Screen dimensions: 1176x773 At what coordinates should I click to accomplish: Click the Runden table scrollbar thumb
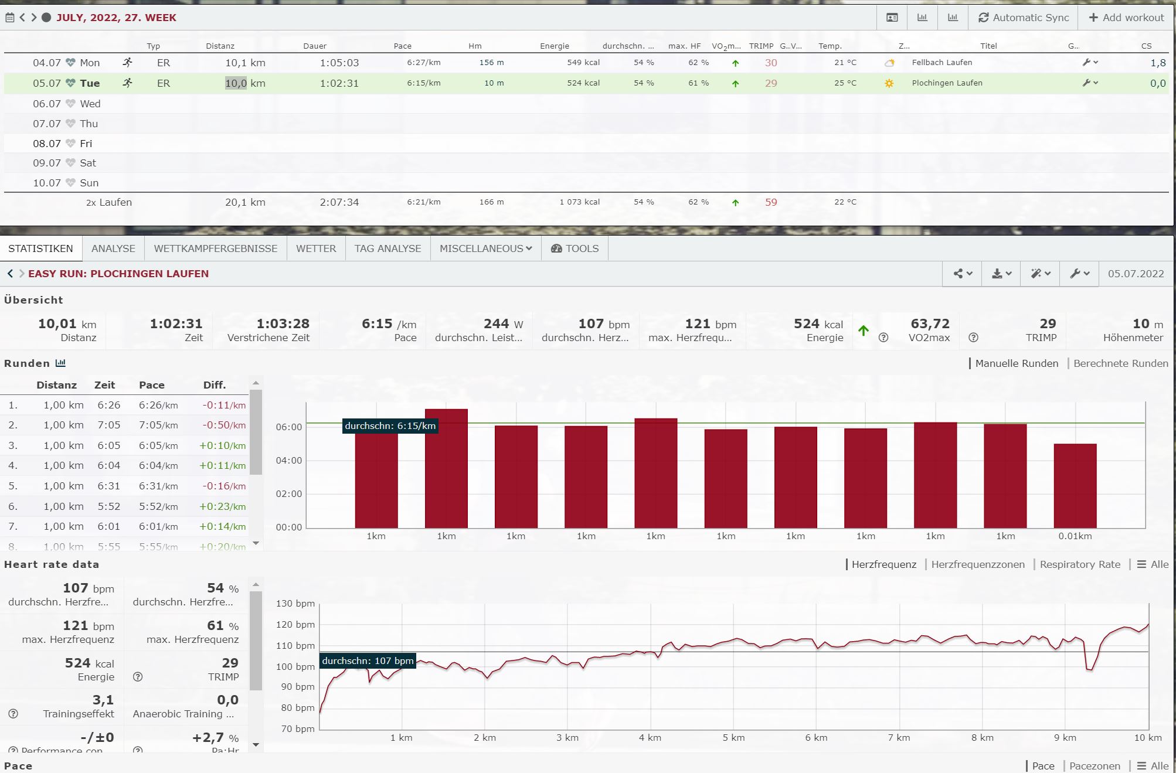coord(256,431)
